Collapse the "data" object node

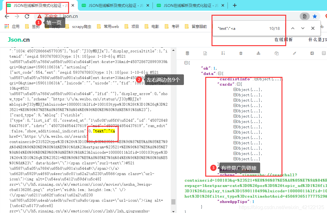pos(219,74)
